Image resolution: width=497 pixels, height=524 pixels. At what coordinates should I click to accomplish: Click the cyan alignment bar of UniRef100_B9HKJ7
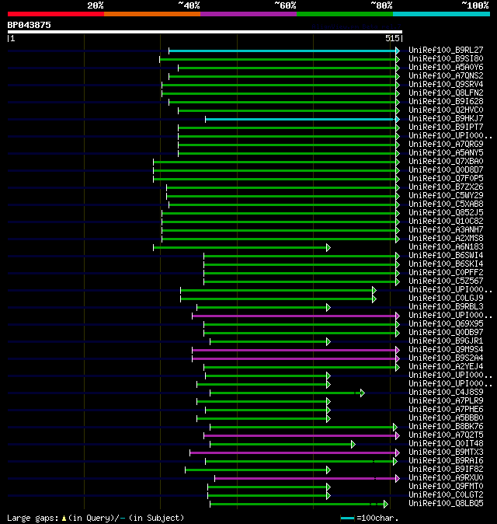point(301,119)
